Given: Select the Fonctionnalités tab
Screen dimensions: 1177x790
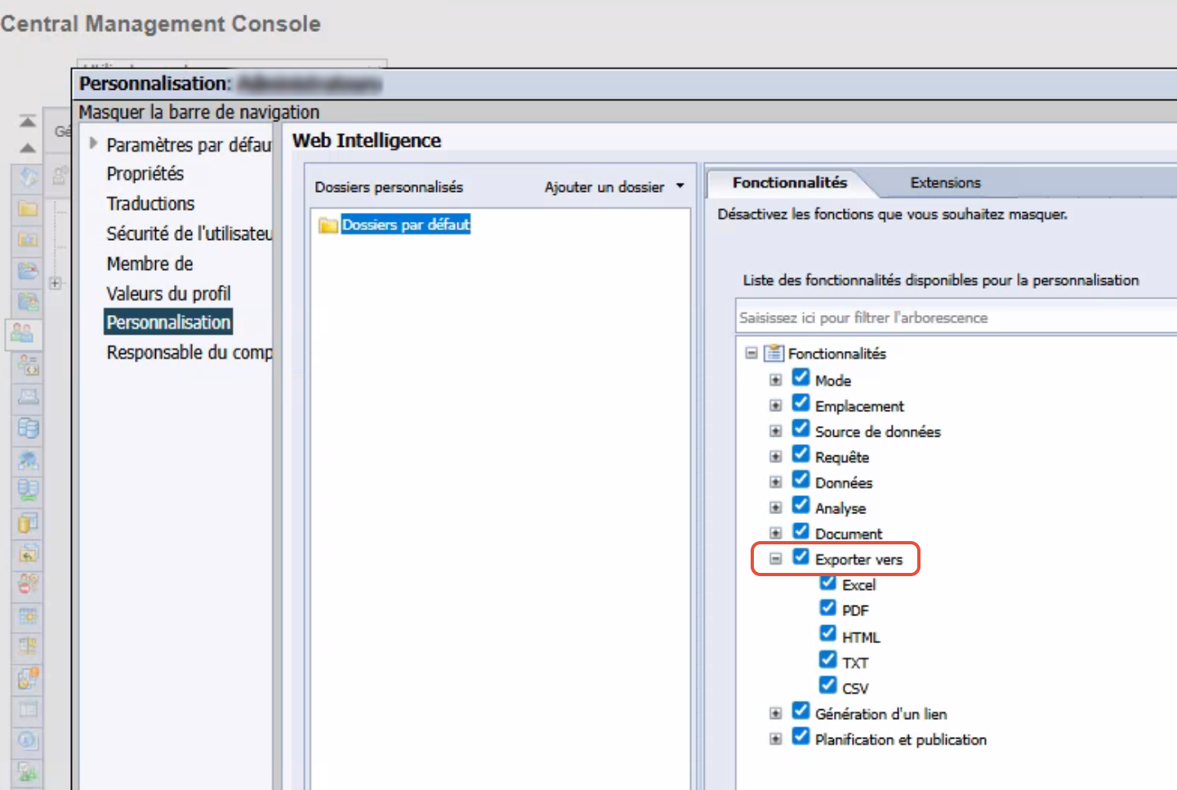Looking at the screenshot, I should (x=790, y=183).
